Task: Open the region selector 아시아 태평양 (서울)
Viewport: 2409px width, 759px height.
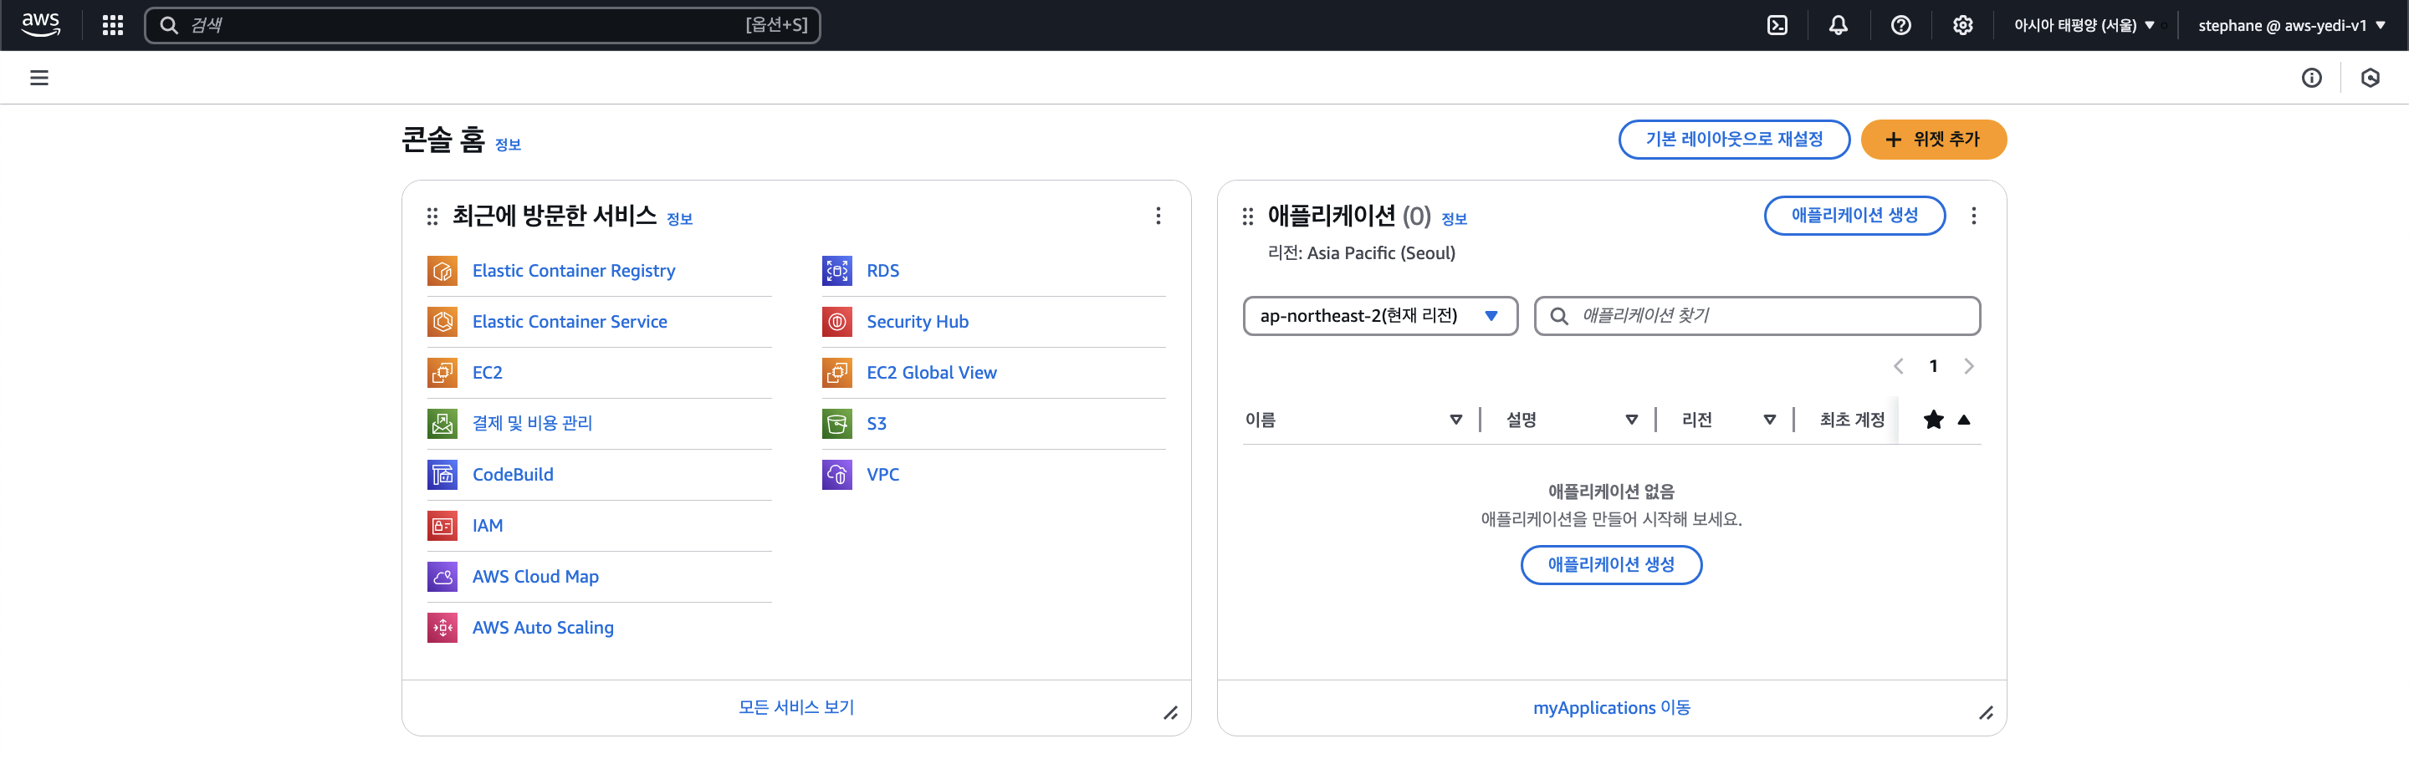Action: (x=2084, y=25)
